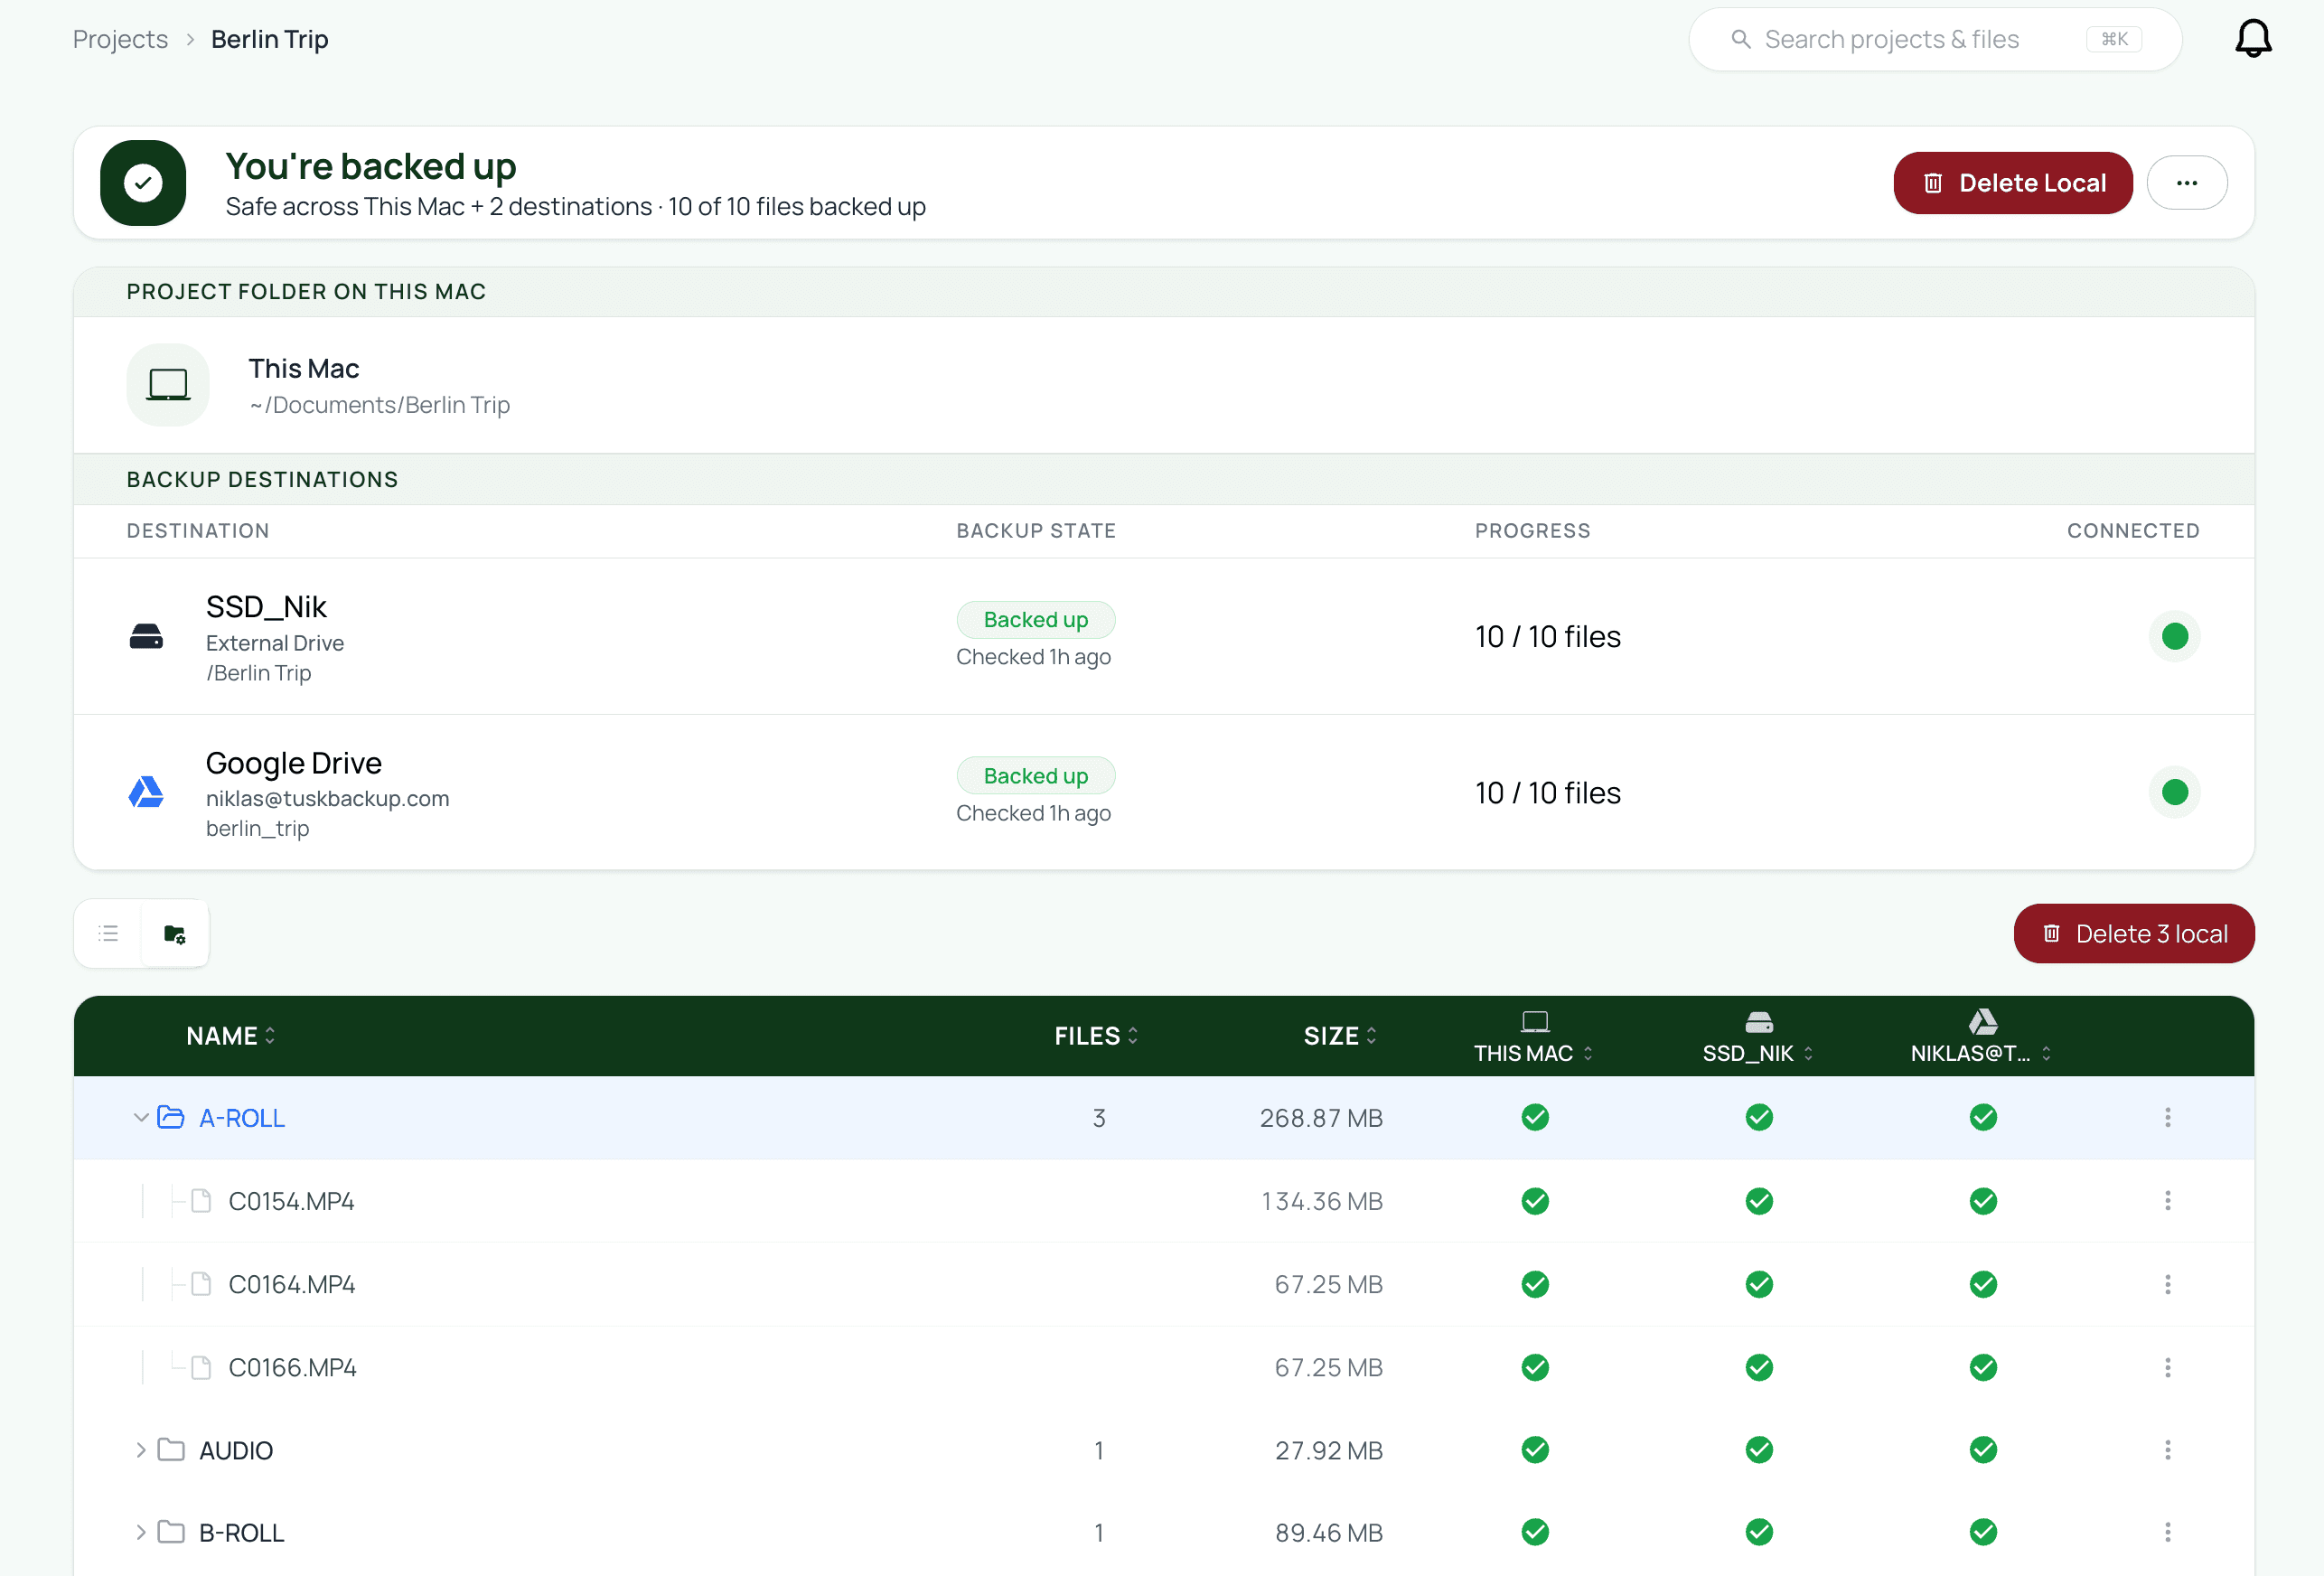Click AUDIO This Mac status check
The height and width of the screenshot is (1576, 2324).
[x=1535, y=1450]
